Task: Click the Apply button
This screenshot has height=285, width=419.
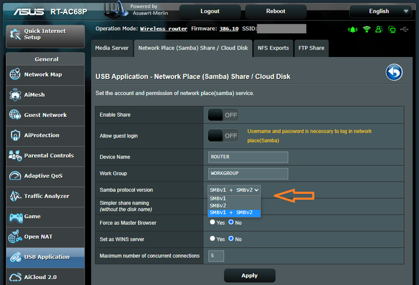Action: (x=249, y=275)
